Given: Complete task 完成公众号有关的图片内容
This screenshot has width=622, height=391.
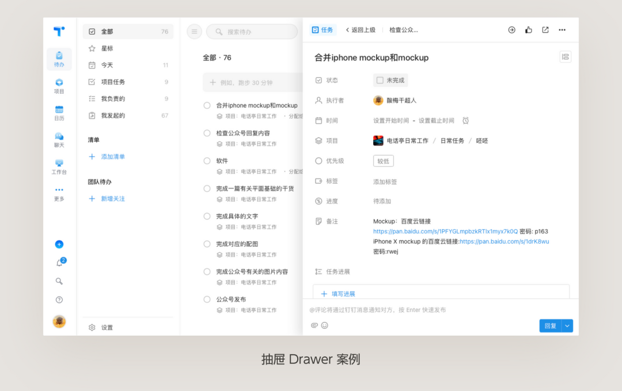Looking at the screenshot, I should [207, 272].
